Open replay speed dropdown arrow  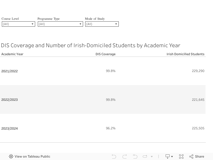click(152, 157)
